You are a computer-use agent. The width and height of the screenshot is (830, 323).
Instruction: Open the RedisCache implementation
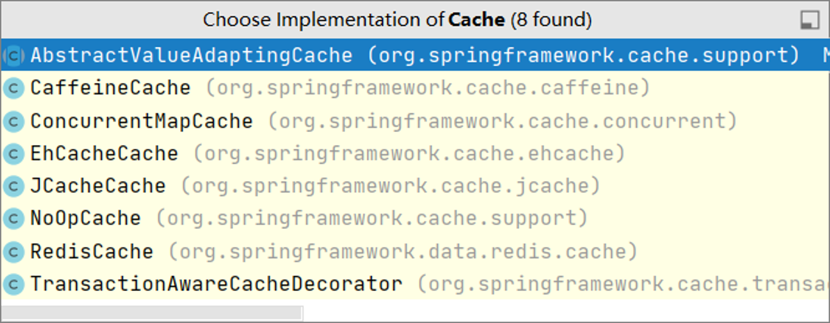click(415, 251)
